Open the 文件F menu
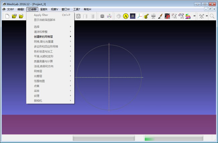Viewport: 218px width, 143px height. (x=10, y=9)
